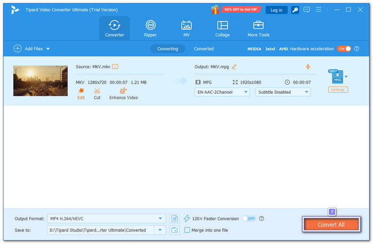The height and width of the screenshot is (244, 373).
Task: Click Enhance Video icon
Action: coord(124,91)
